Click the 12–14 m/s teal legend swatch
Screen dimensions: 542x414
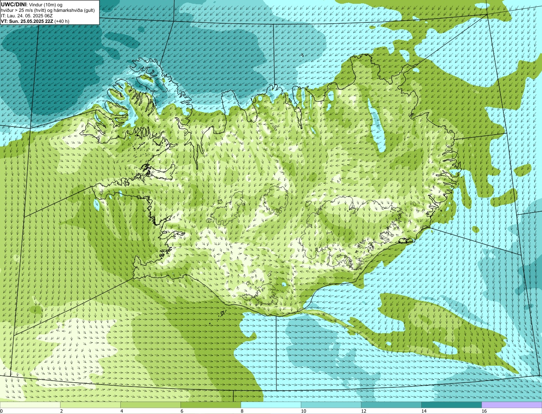(x=391, y=405)
